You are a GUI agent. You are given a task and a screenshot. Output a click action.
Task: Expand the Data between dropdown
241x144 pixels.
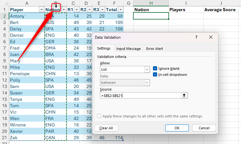tap(147, 83)
